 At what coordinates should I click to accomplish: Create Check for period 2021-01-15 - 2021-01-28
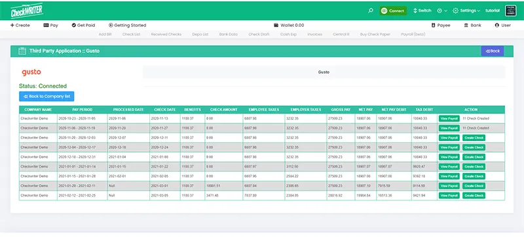(474, 176)
